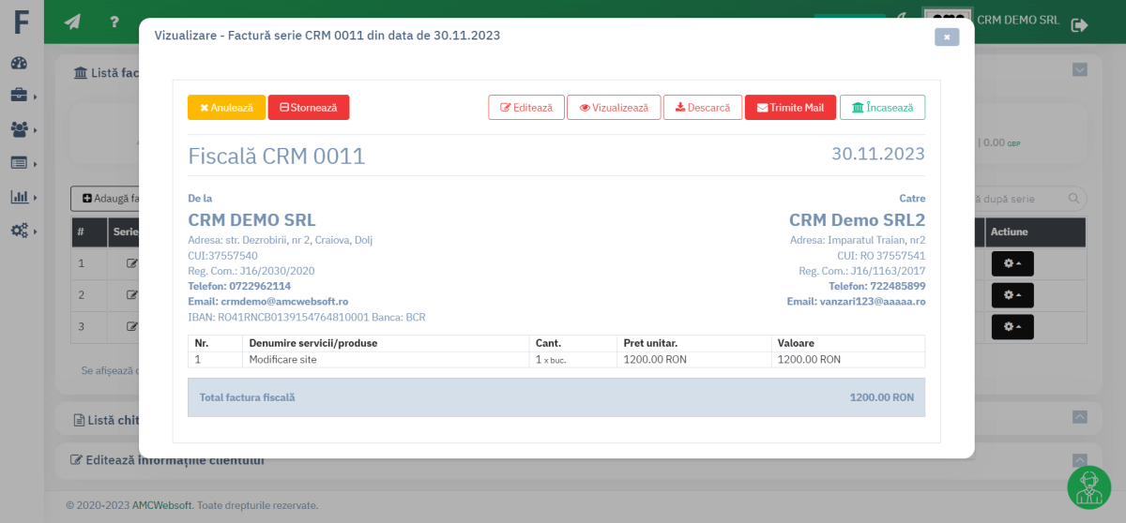Click Vizualizează with the eye icon
The height and width of the screenshot is (523, 1126).
pos(614,108)
